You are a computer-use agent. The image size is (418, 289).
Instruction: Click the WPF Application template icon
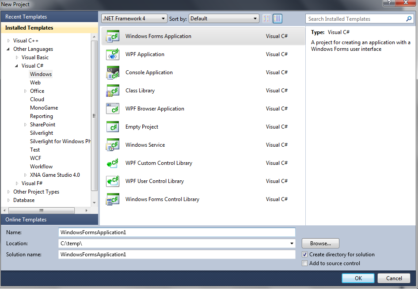113,54
